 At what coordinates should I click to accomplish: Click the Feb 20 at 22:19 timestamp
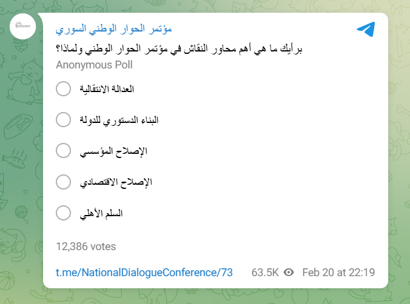click(x=338, y=272)
